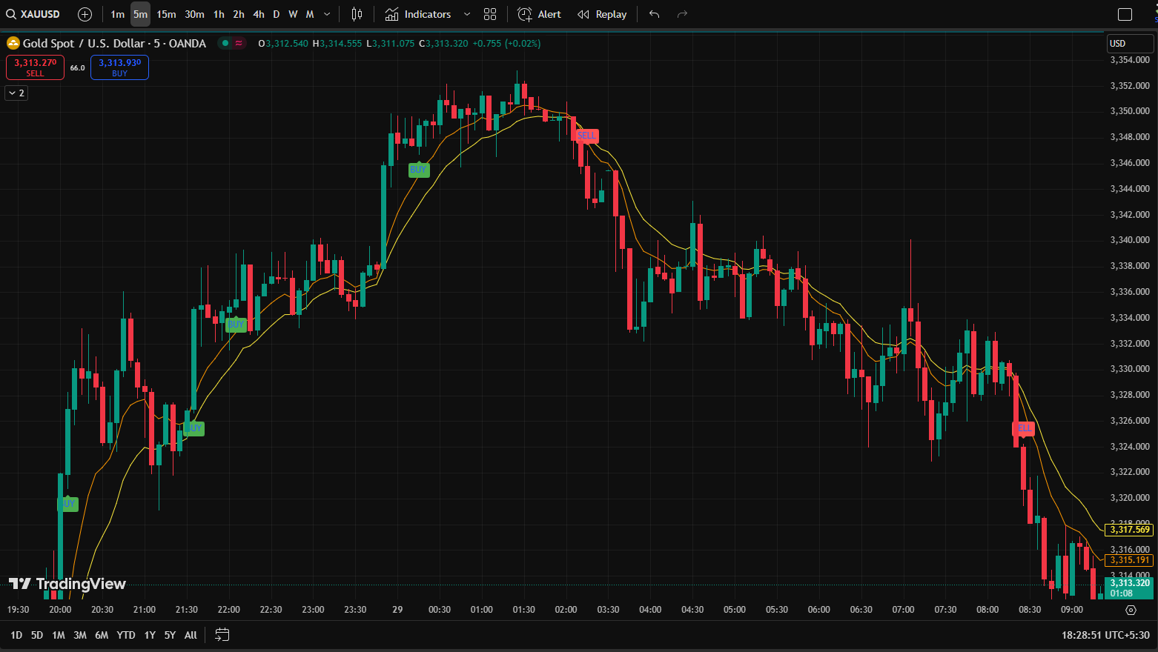This screenshot has width=1158, height=652.
Task: Show All available data range
Action: pyautogui.click(x=191, y=635)
